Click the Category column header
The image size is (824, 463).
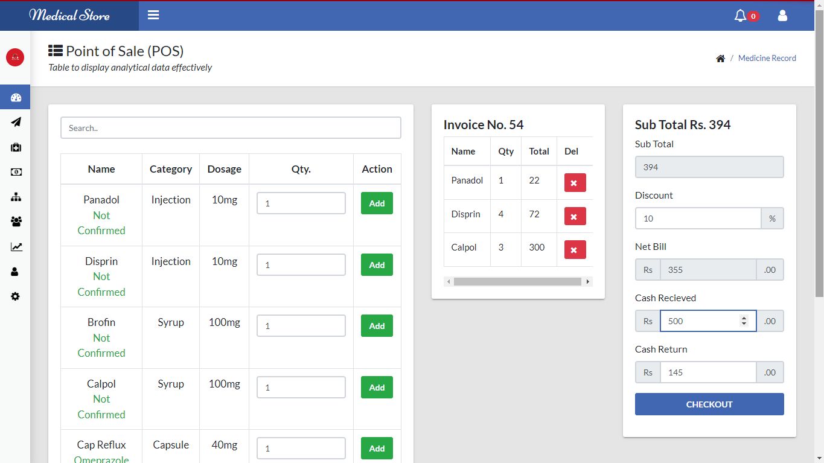pyautogui.click(x=171, y=169)
